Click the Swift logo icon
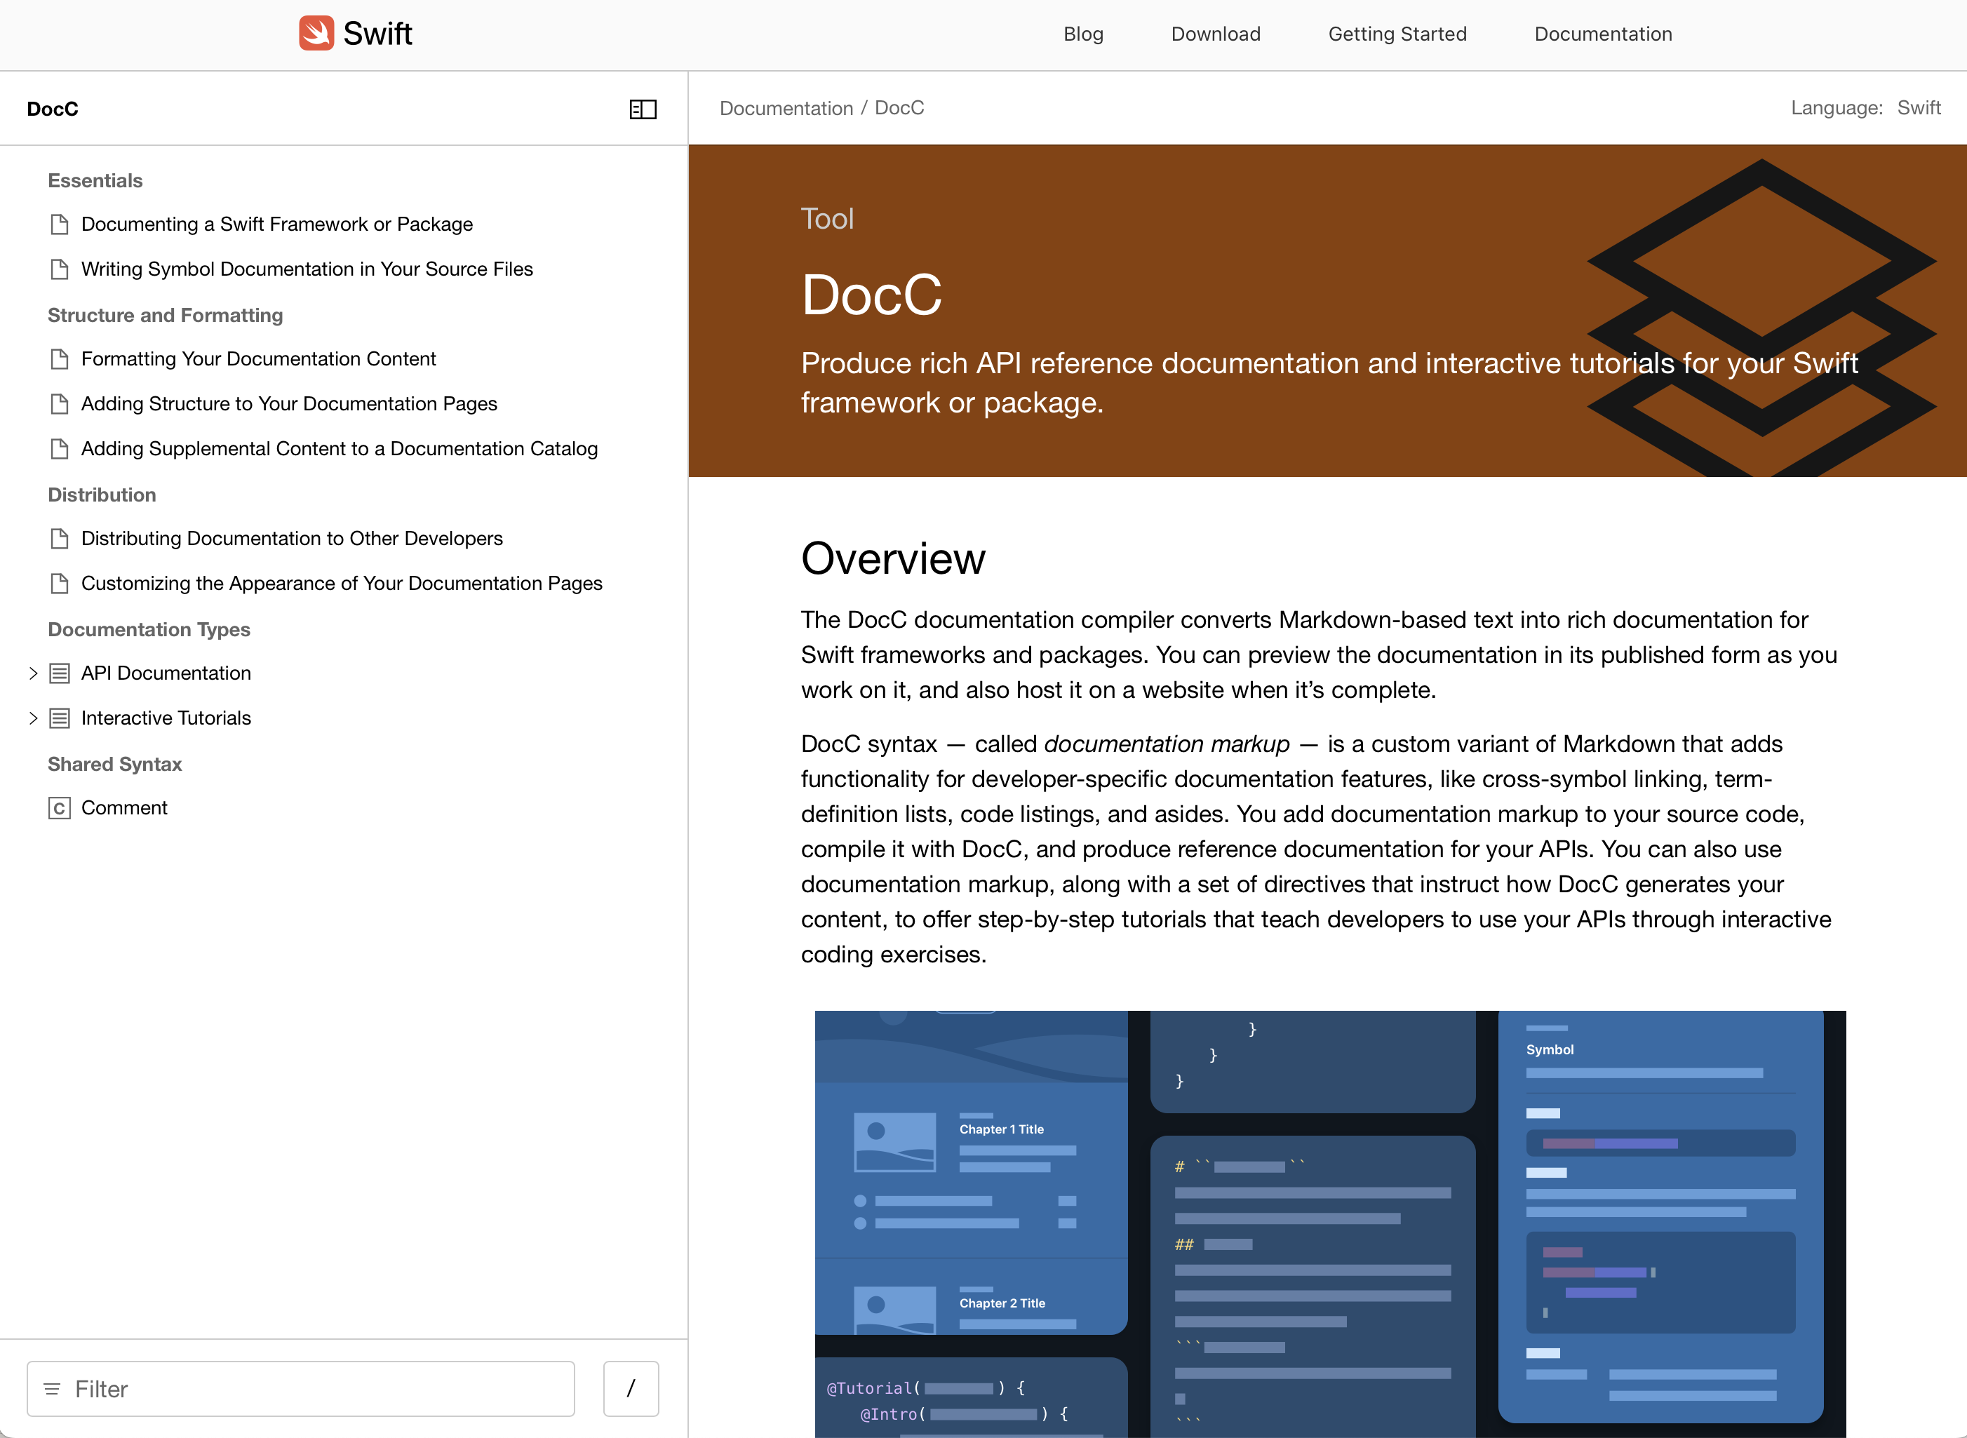Screen dimensions: 1967x1438 [316, 33]
